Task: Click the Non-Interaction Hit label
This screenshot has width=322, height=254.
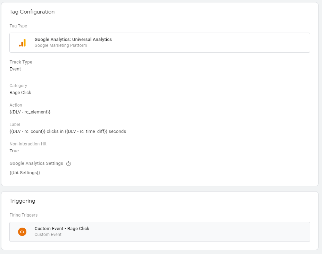Action: click(x=28, y=144)
